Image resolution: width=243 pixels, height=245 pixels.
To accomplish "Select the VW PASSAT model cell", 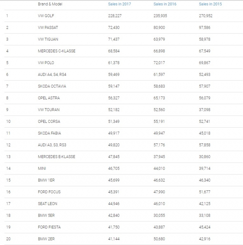I will (48, 27).
